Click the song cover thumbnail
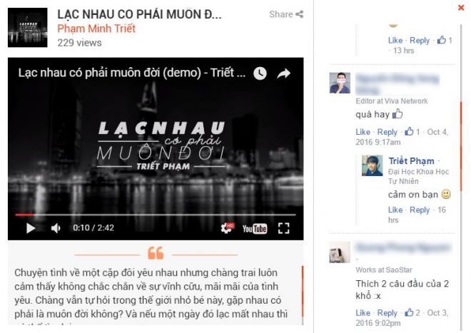This screenshot has width=471, height=333. coord(28,28)
